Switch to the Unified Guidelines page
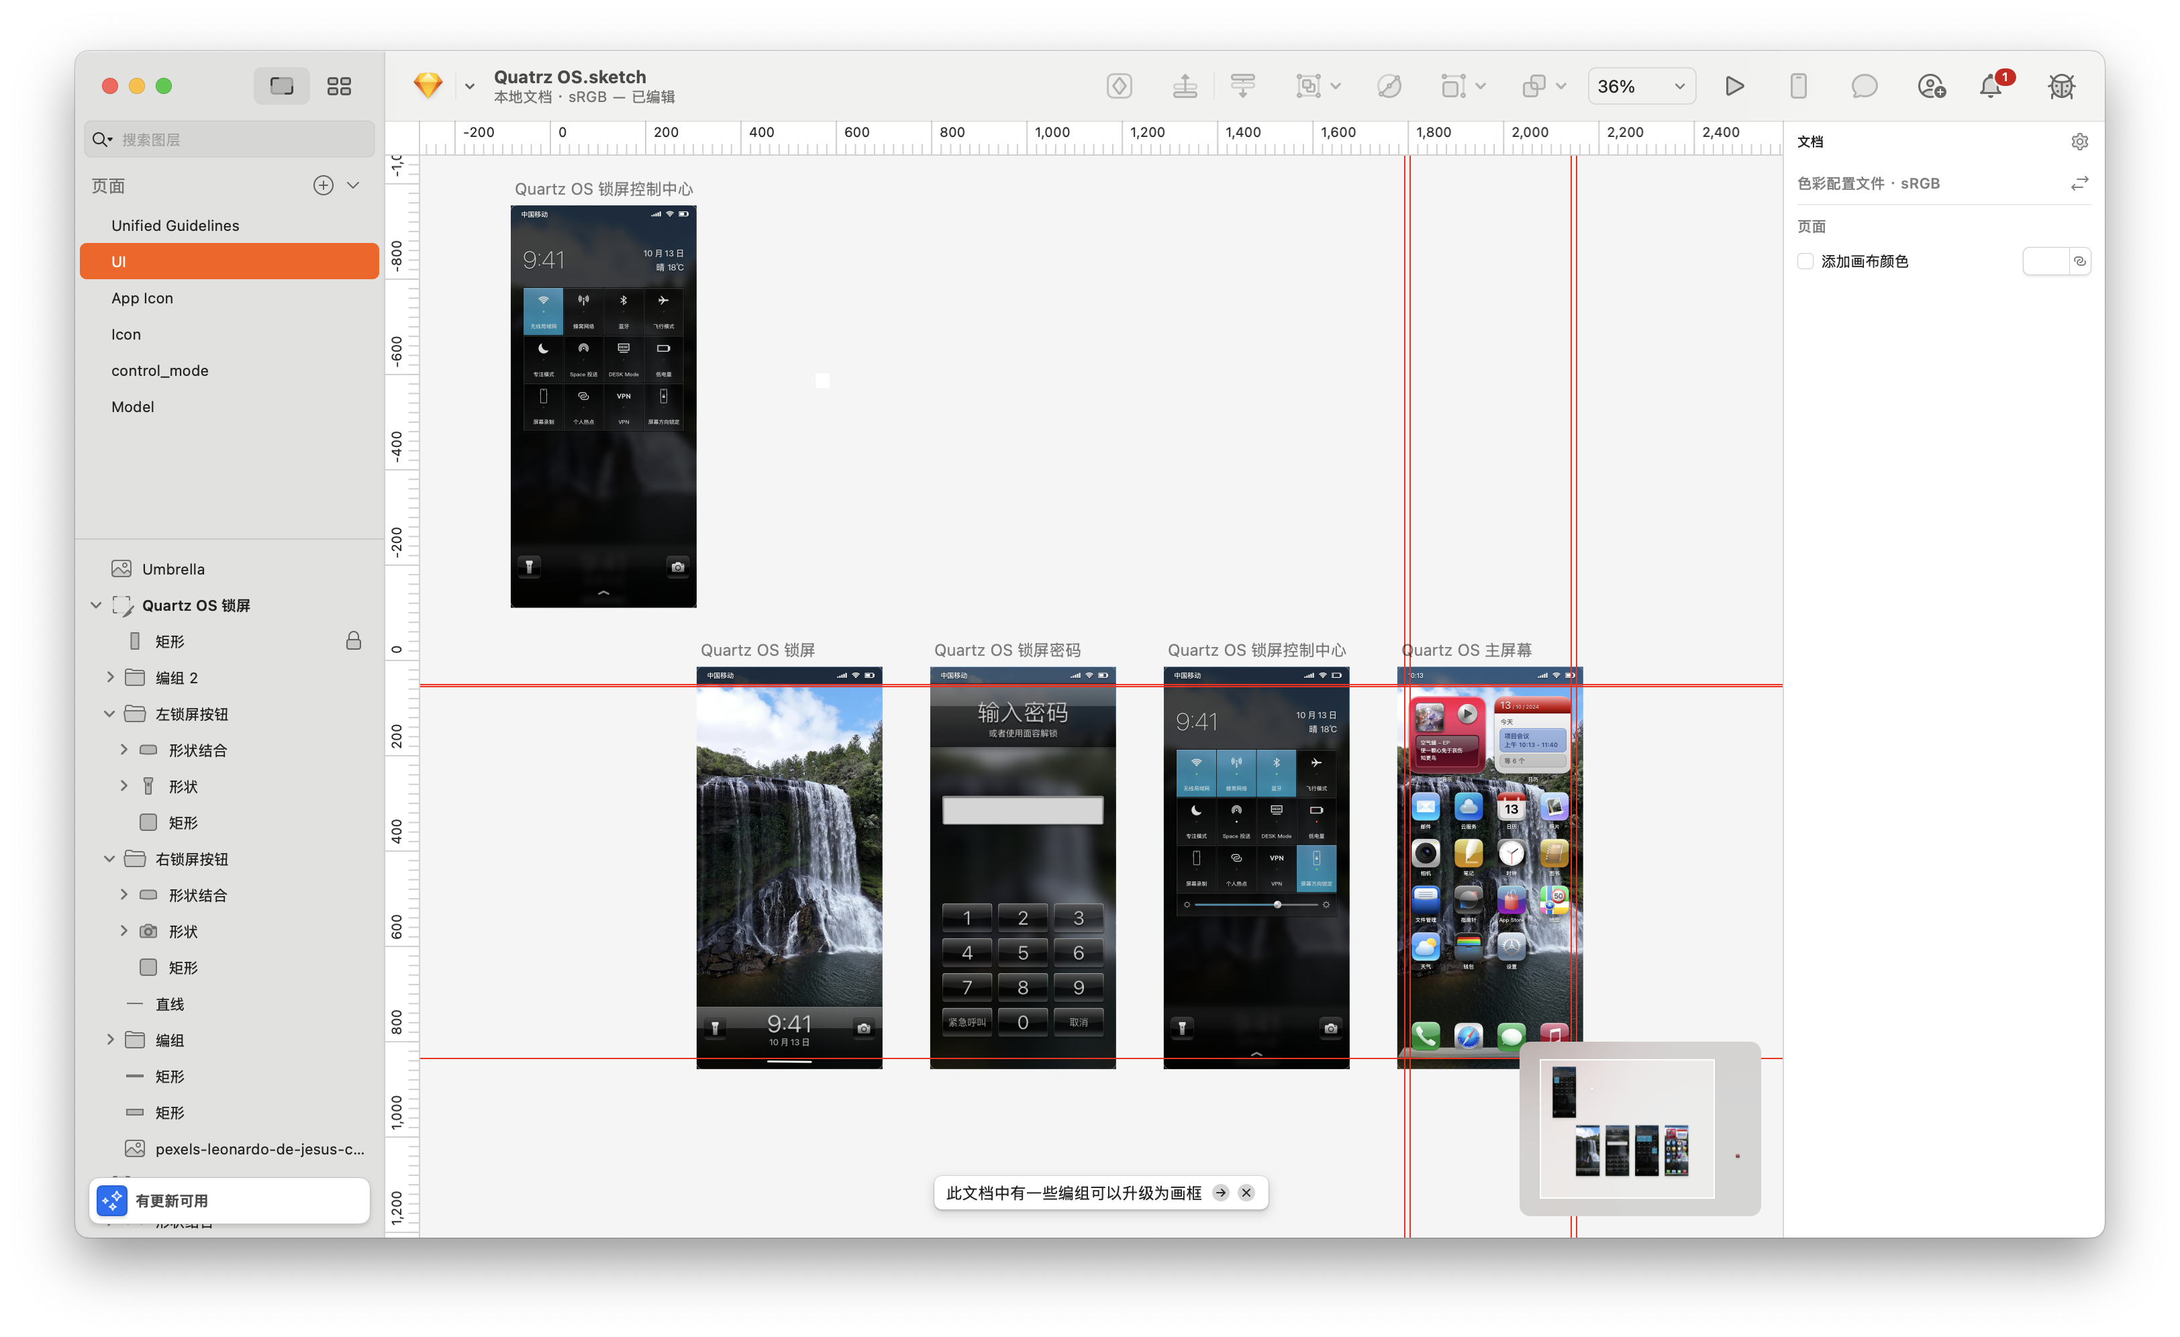Screen dimensions: 2180x1337 pos(175,226)
